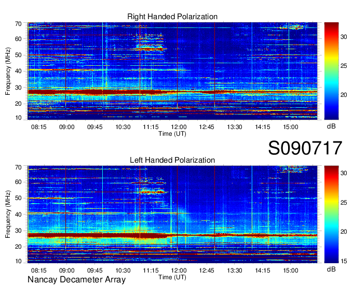Viewport: 353px width, 286px height.
Task: Click the 70 frequency tick on Left Handed plot
Action: click(x=18, y=167)
